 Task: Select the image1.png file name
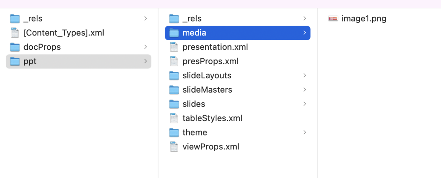(364, 18)
